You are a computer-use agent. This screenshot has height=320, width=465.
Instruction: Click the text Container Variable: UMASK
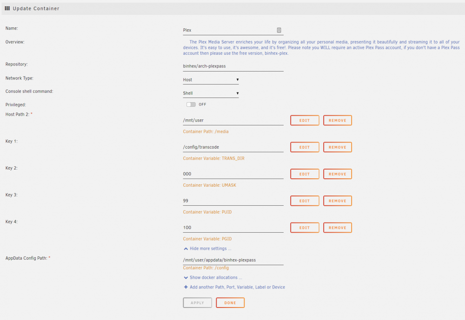click(x=210, y=185)
